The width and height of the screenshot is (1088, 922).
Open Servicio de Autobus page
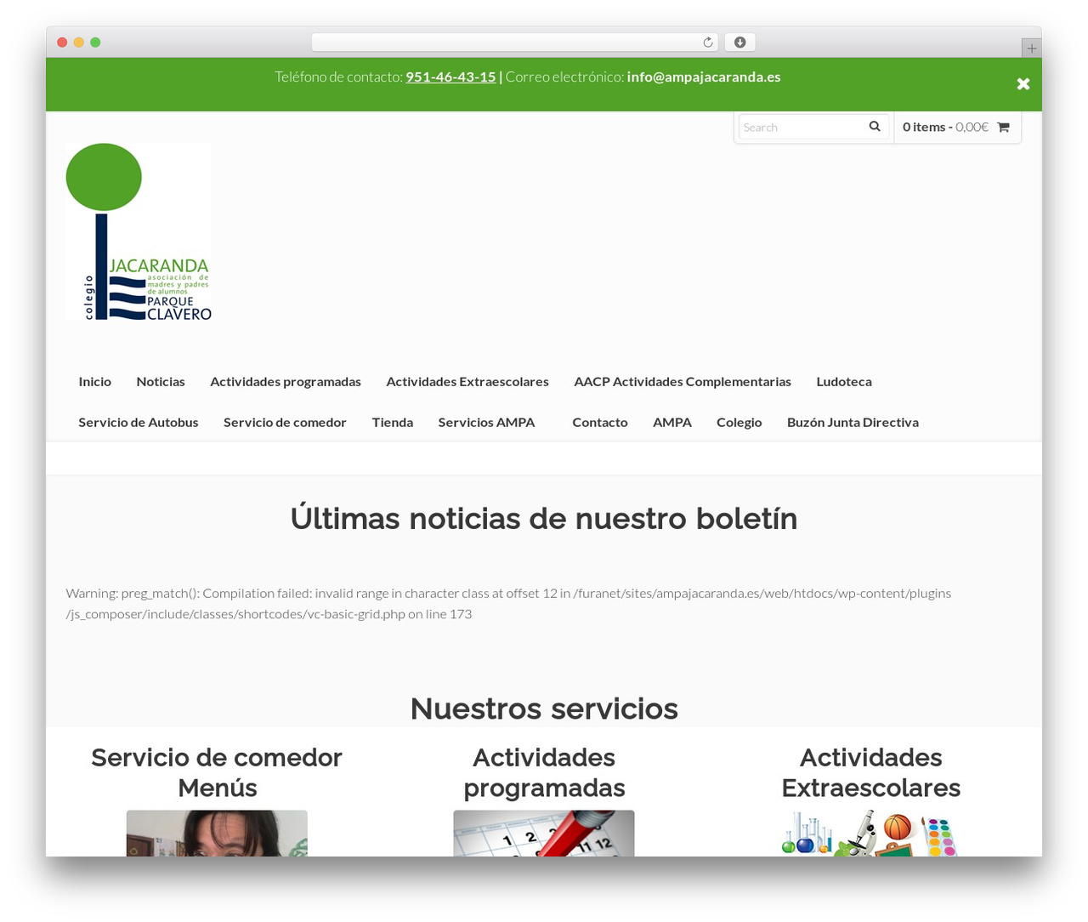click(139, 423)
